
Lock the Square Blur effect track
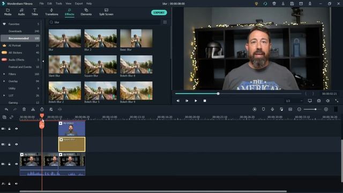[10, 144]
